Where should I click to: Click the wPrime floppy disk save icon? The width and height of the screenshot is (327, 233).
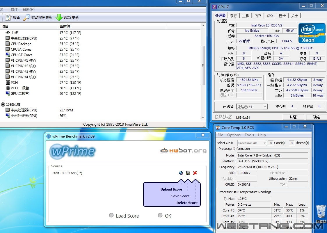[188, 173]
